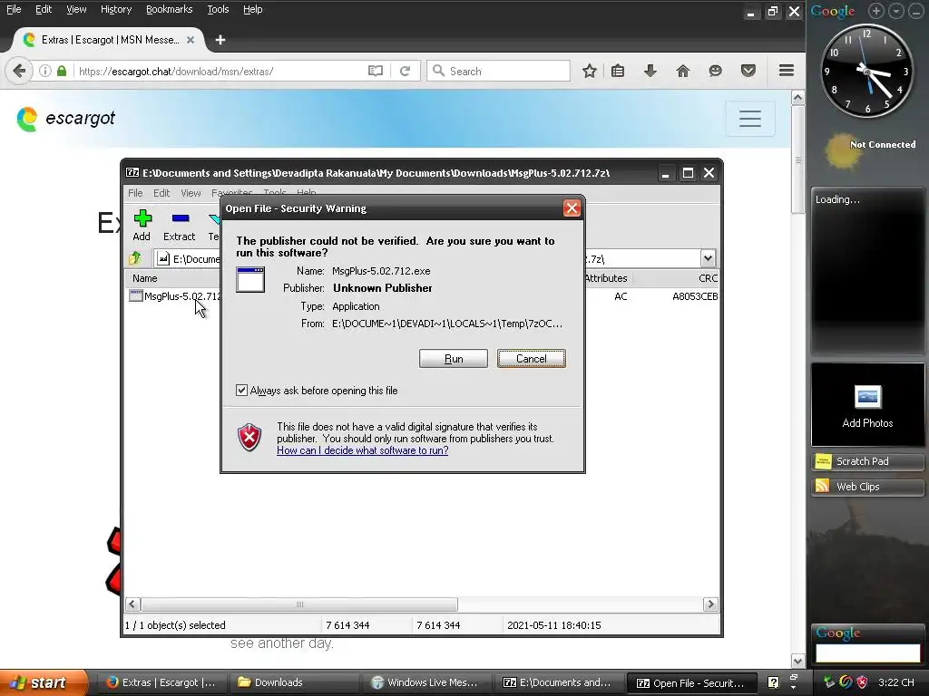This screenshot has width=929, height=696.
Task: Open Firefox File menu
Action: (x=14, y=9)
